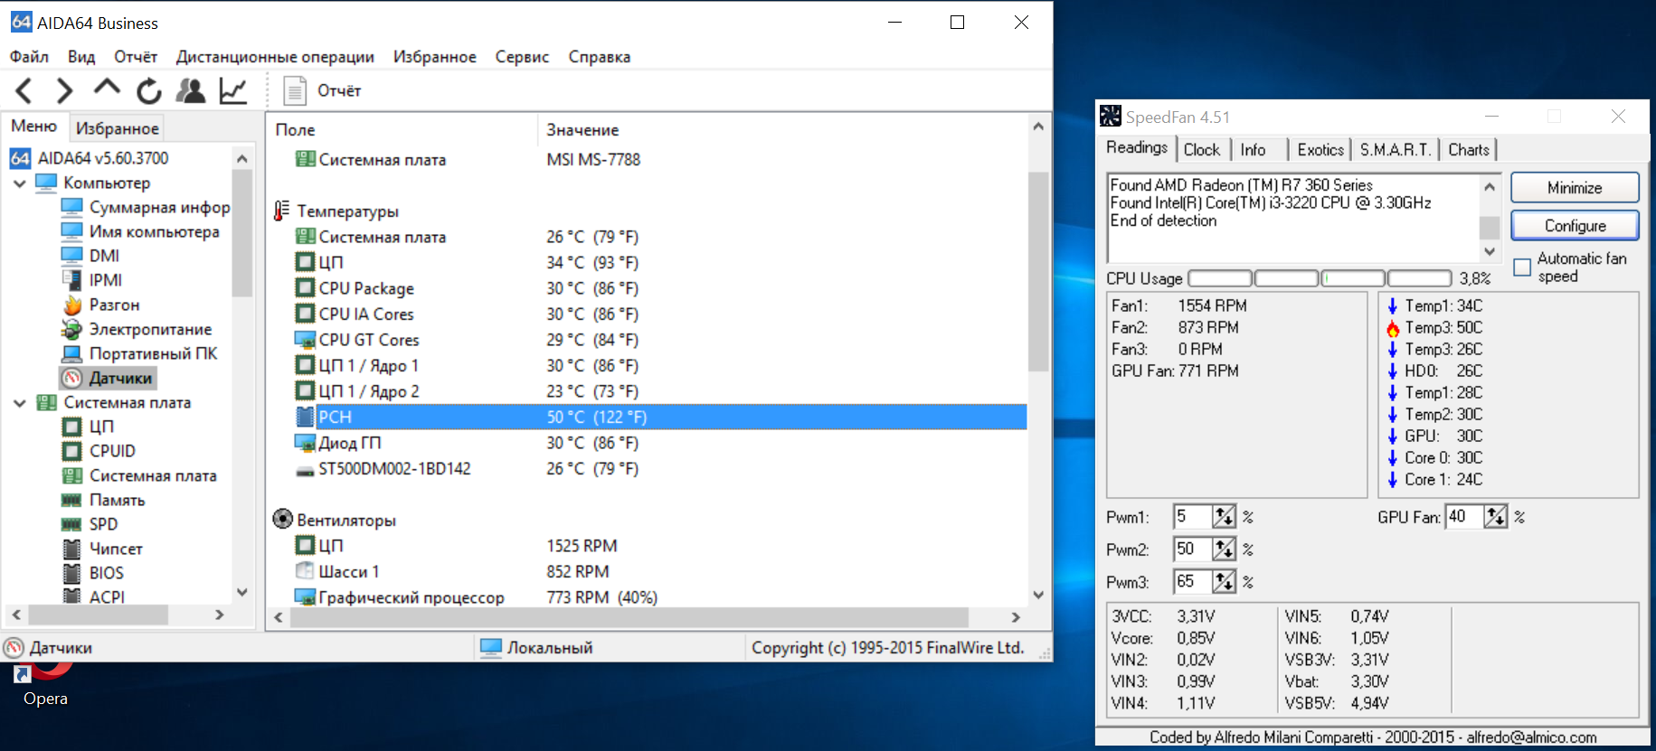Click the Pwm3 spinner arrows
The height and width of the screenshot is (751, 1656).
point(1224,582)
